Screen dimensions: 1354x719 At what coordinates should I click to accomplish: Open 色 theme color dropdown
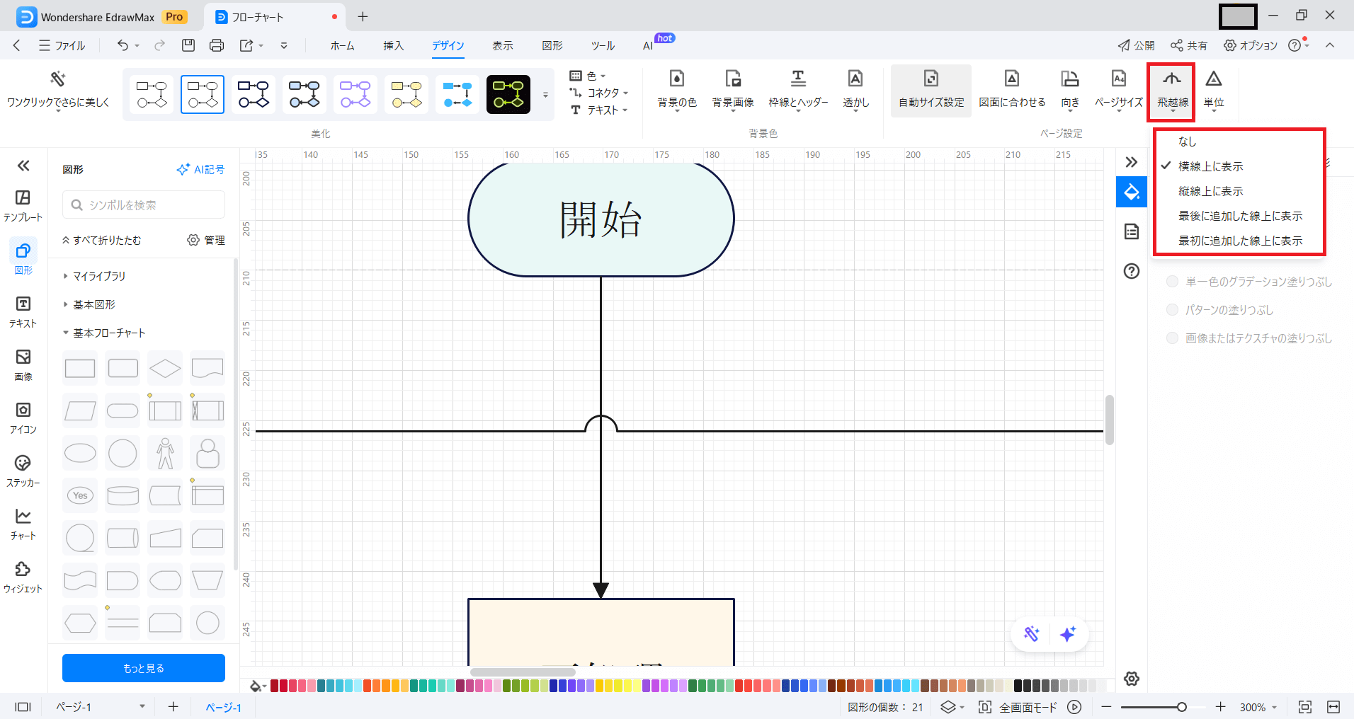pos(588,76)
